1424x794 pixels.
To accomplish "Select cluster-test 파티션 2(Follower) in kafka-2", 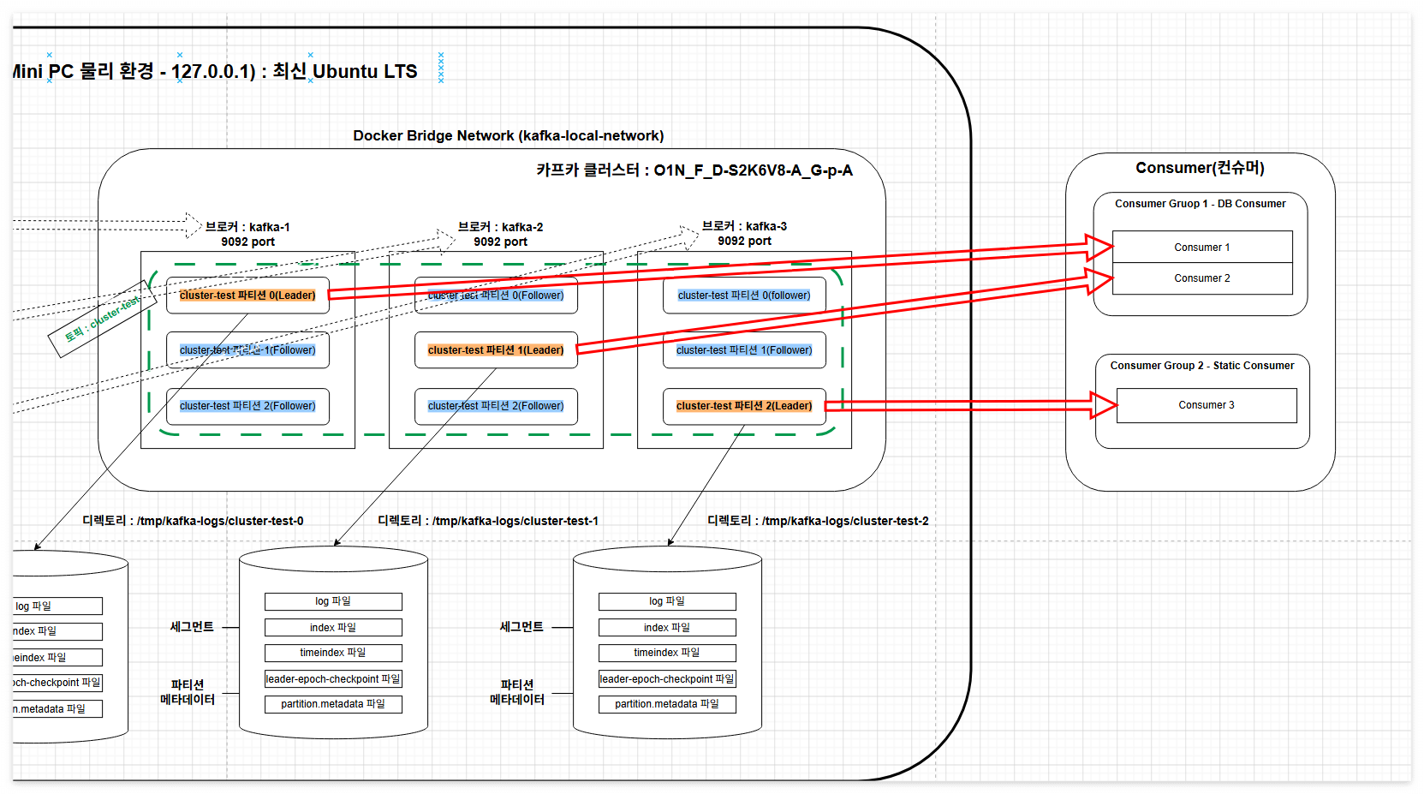I will [x=496, y=406].
